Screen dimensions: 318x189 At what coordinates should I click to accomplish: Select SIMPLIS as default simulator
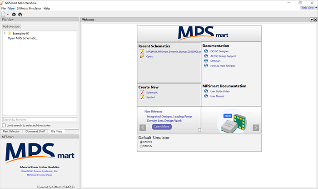point(141,146)
